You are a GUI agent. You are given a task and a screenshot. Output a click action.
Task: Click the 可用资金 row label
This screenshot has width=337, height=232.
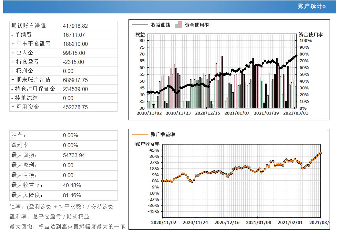point(25,107)
